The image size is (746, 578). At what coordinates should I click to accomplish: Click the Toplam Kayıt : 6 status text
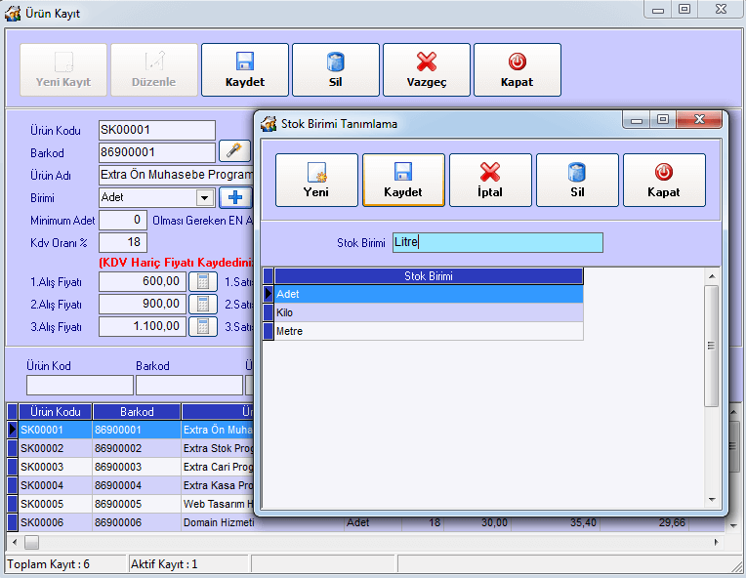pyautogui.click(x=48, y=564)
